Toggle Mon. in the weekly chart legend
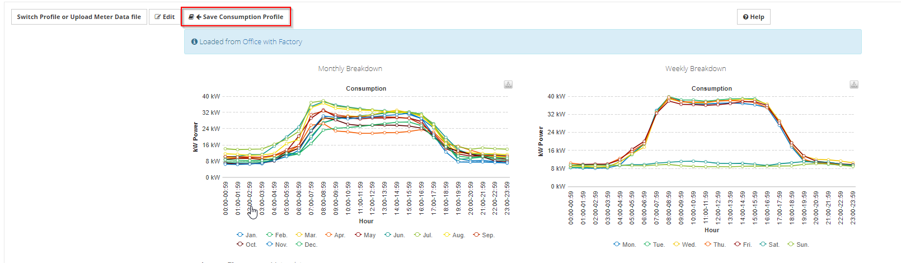This screenshot has height=263, width=901. coord(625,245)
